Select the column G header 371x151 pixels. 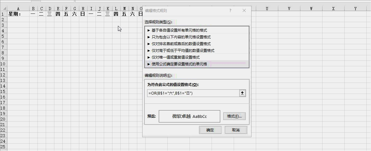[x=75, y=9]
